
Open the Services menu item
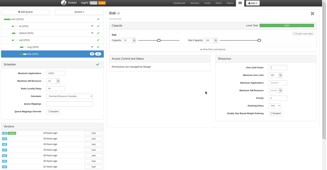[x=195, y=3]
